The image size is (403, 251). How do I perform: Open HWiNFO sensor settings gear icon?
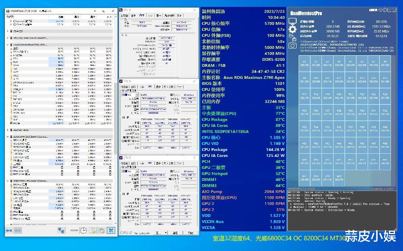click(x=102, y=230)
